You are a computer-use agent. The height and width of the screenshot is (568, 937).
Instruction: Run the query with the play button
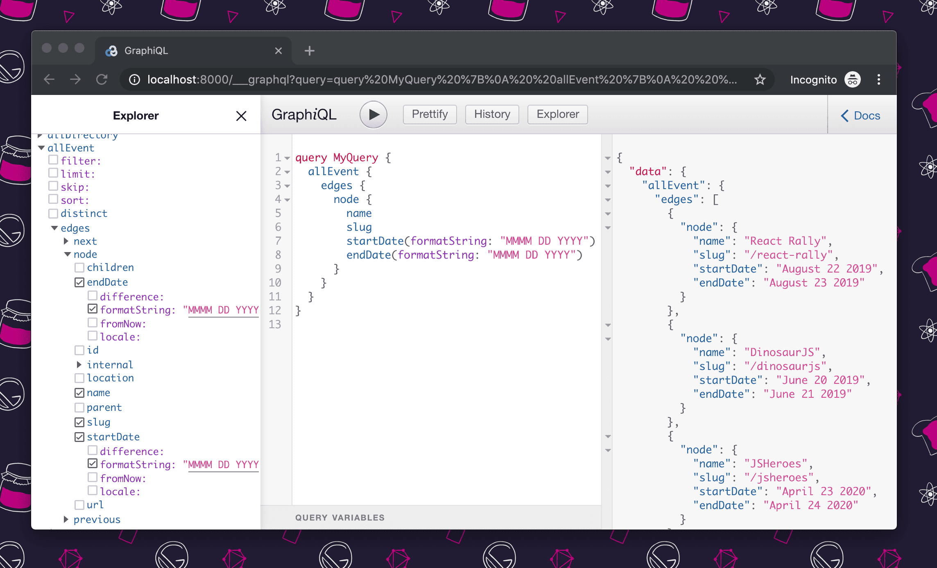coord(373,115)
